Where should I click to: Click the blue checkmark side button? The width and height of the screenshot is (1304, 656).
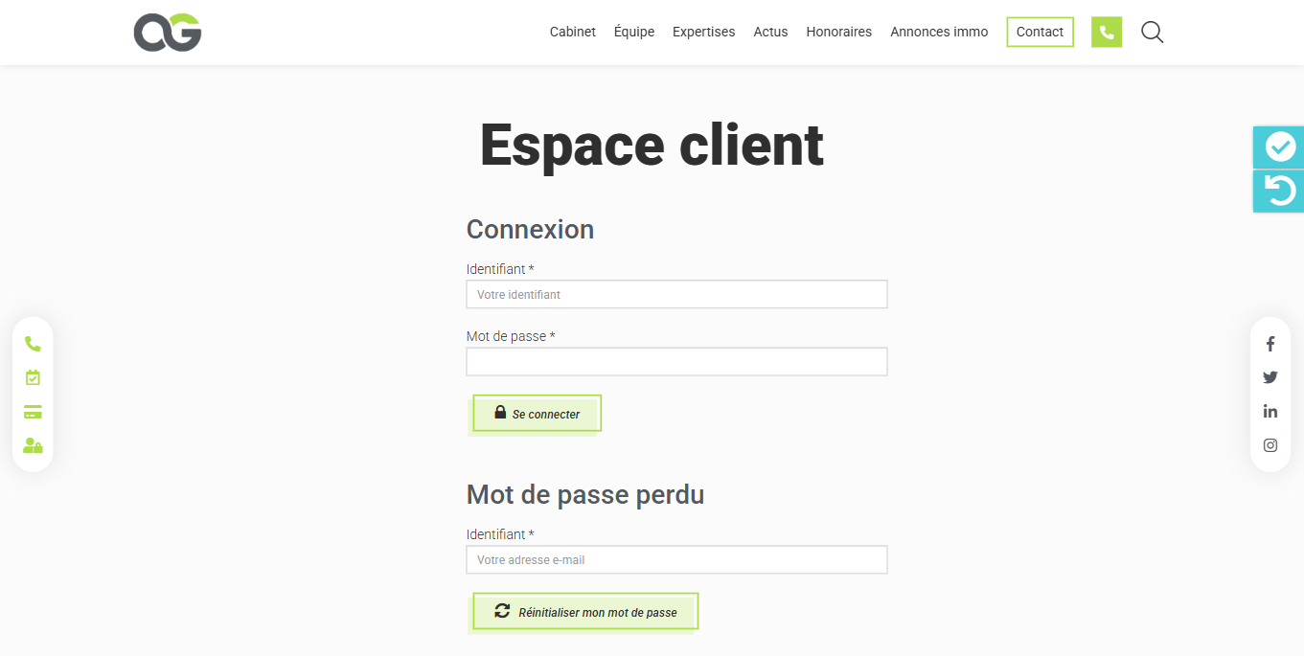click(x=1279, y=147)
